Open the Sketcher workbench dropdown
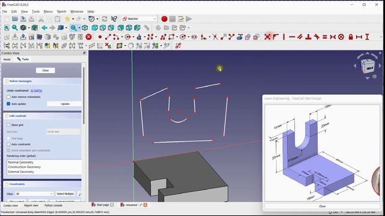Image resolution: width=385 pixels, height=216 pixels. point(140,19)
